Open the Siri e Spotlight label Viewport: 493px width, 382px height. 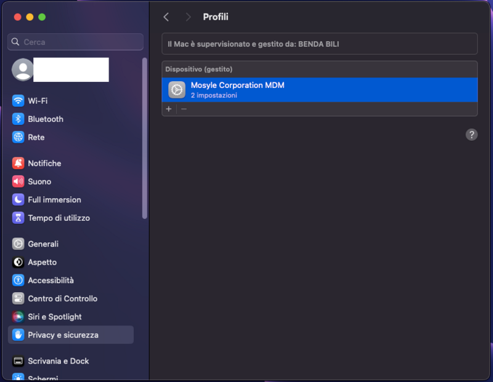click(55, 317)
